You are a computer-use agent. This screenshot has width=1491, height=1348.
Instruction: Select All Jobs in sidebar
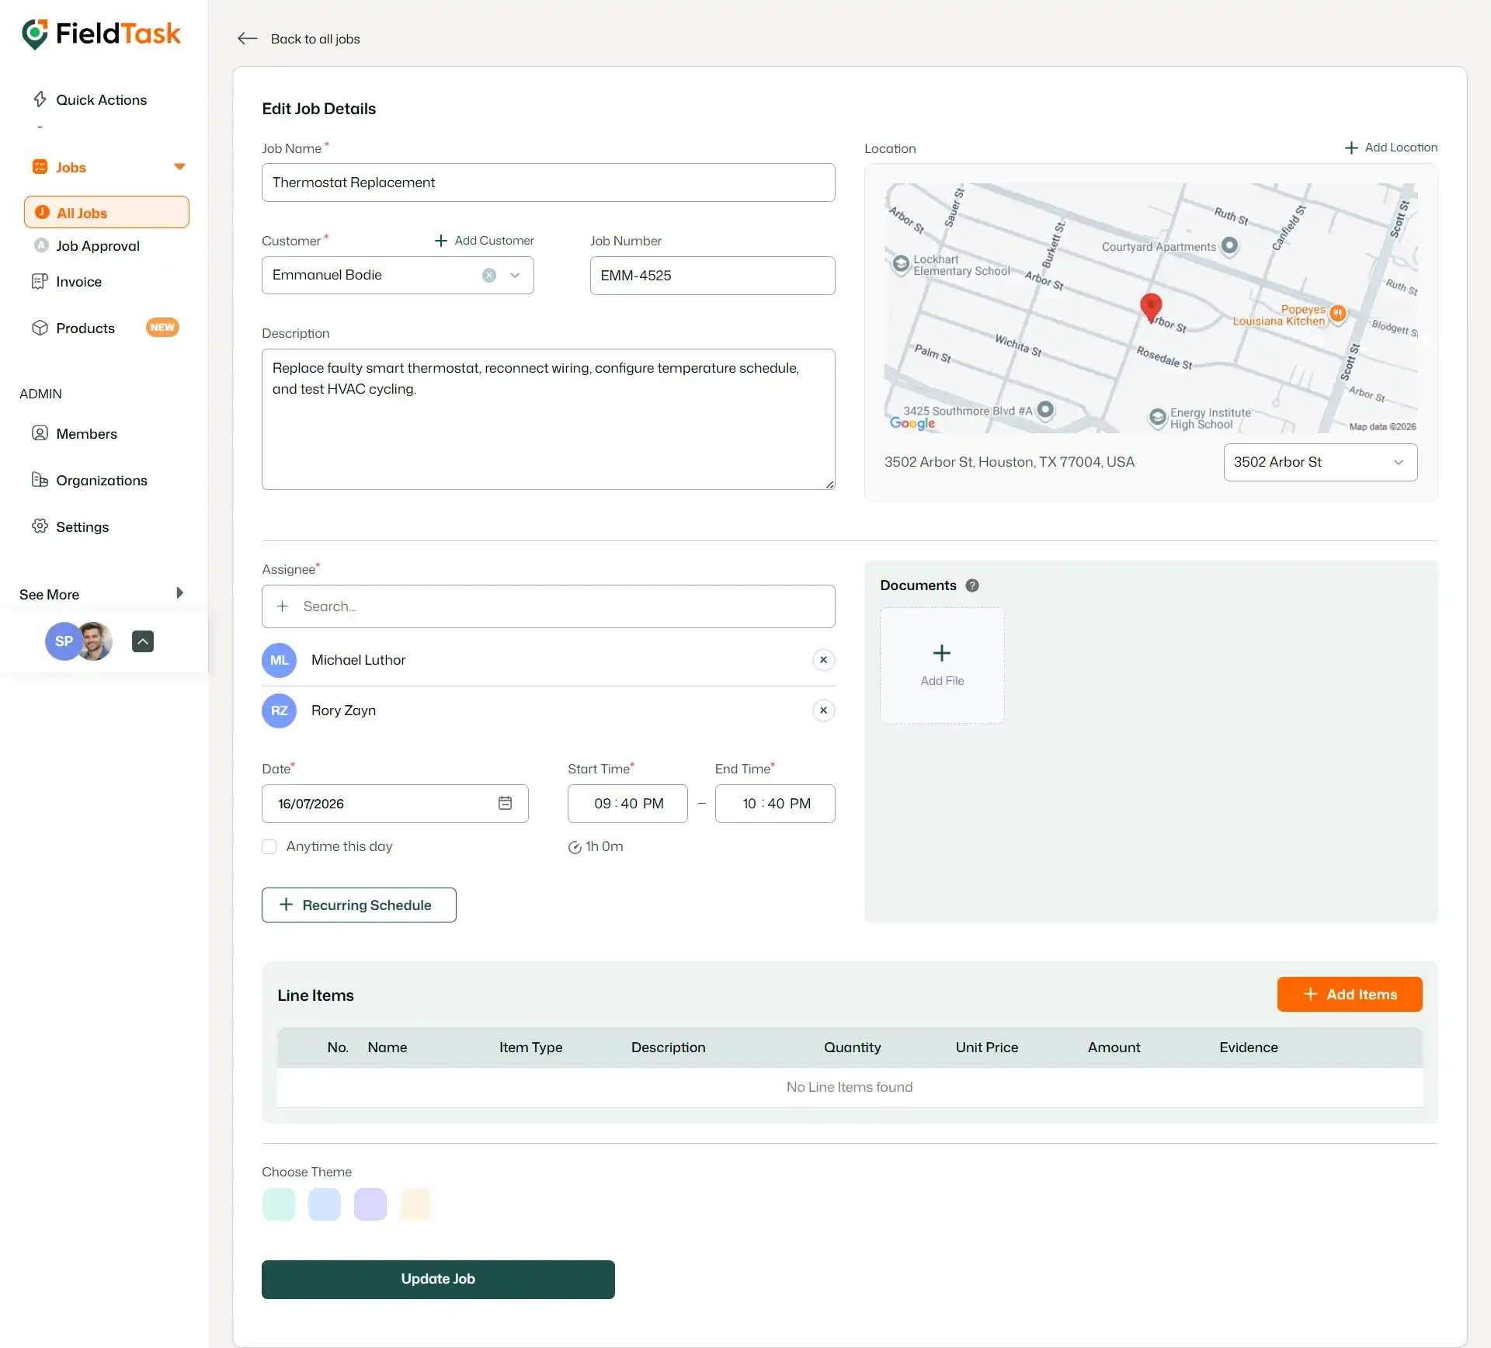coord(106,212)
